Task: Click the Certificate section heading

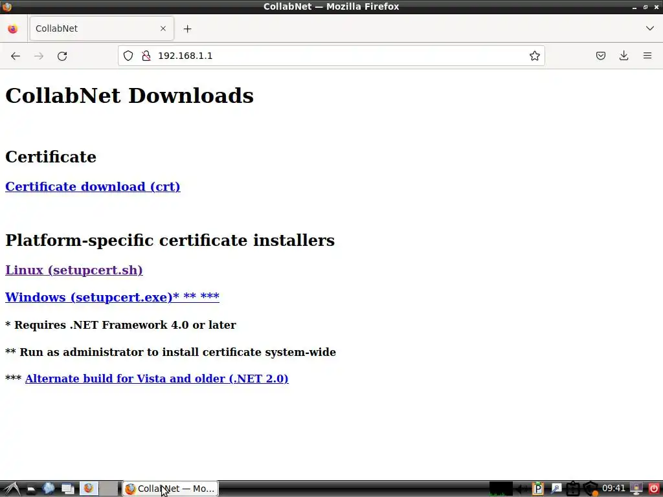Action: (51, 157)
